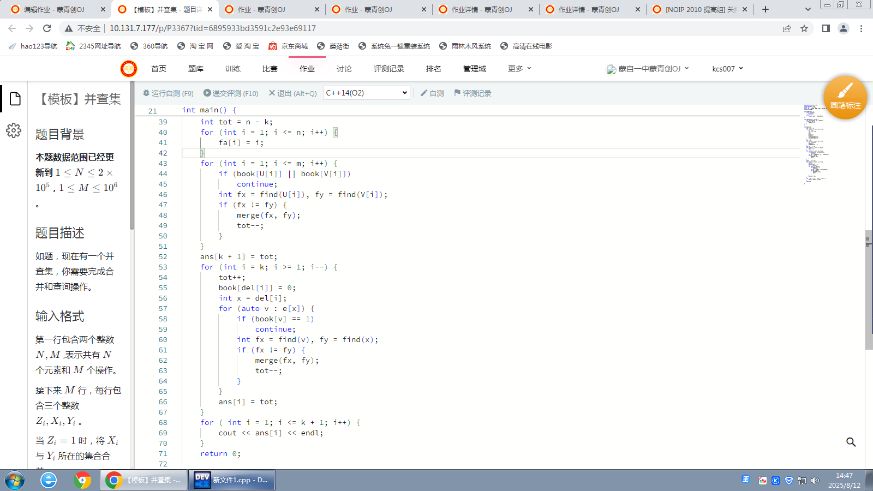
Task: Expand the 更多 navigation menu
Action: click(519, 69)
